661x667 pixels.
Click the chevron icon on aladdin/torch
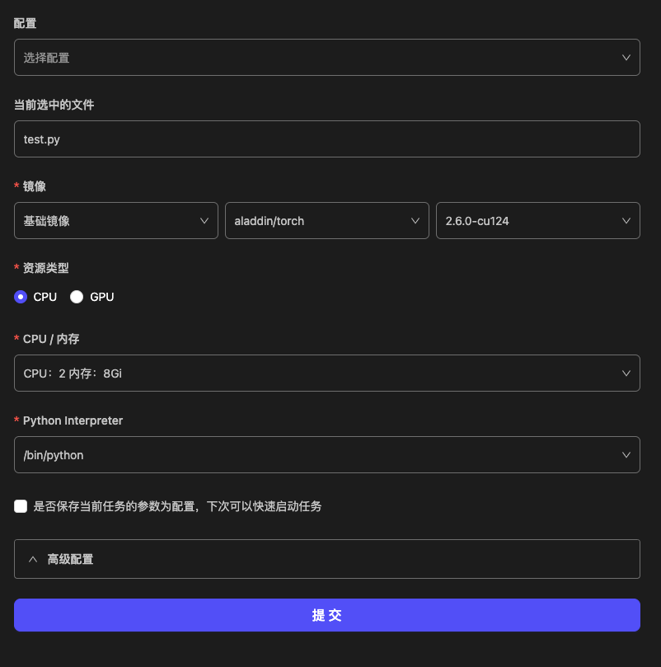(x=415, y=220)
